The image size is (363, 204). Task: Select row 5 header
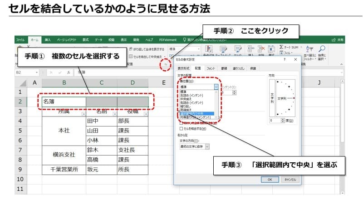coord(20,131)
